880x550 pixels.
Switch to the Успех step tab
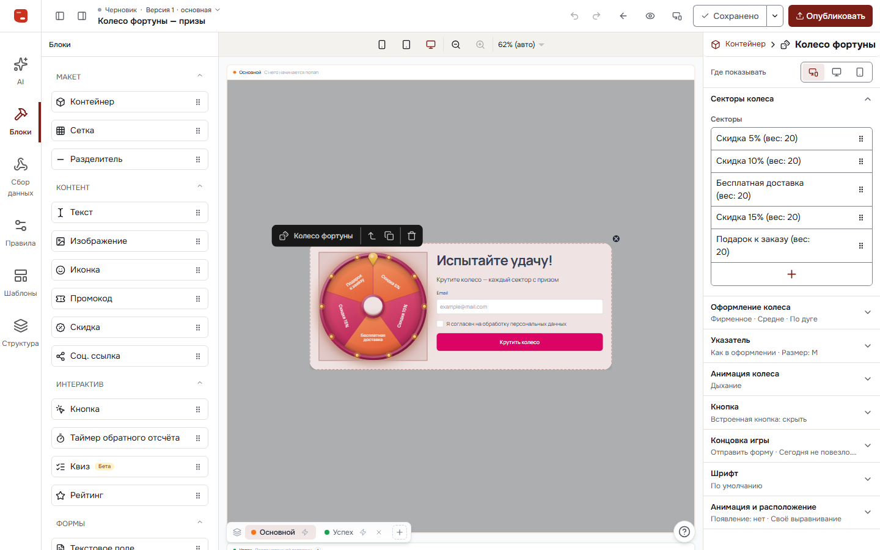(x=339, y=532)
